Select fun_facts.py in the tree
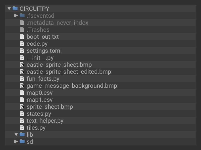 coord(43,79)
